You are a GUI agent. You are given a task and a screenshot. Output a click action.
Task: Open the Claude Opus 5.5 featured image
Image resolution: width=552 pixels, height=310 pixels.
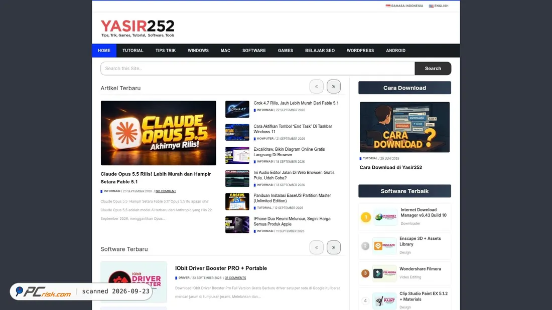pos(159,133)
